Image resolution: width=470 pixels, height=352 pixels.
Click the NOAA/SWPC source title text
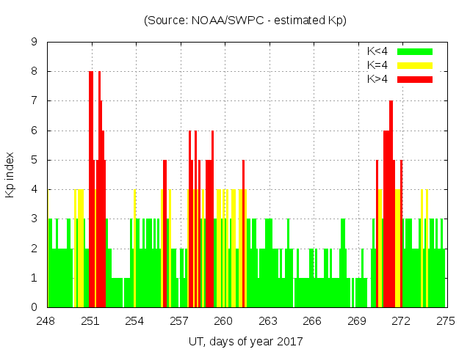click(x=245, y=21)
